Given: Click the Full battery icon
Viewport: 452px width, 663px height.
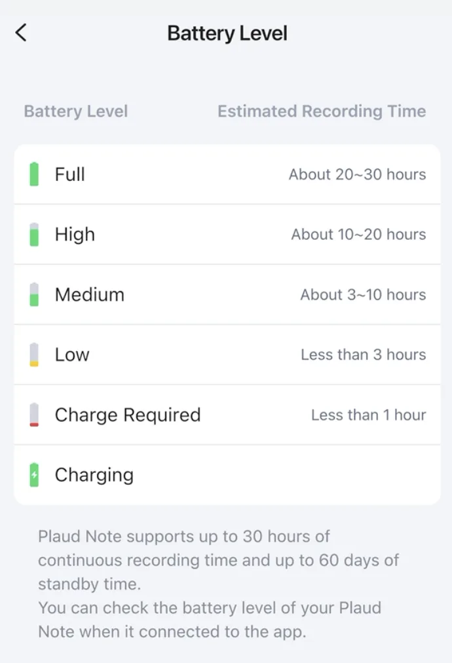Looking at the screenshot, I should (x=34, y=175).
